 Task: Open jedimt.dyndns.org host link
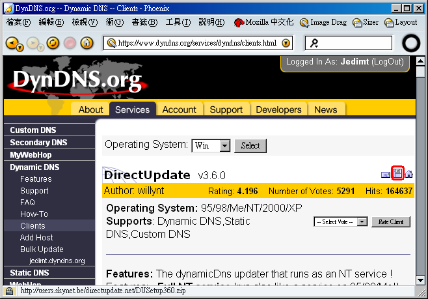click(57, 261)
